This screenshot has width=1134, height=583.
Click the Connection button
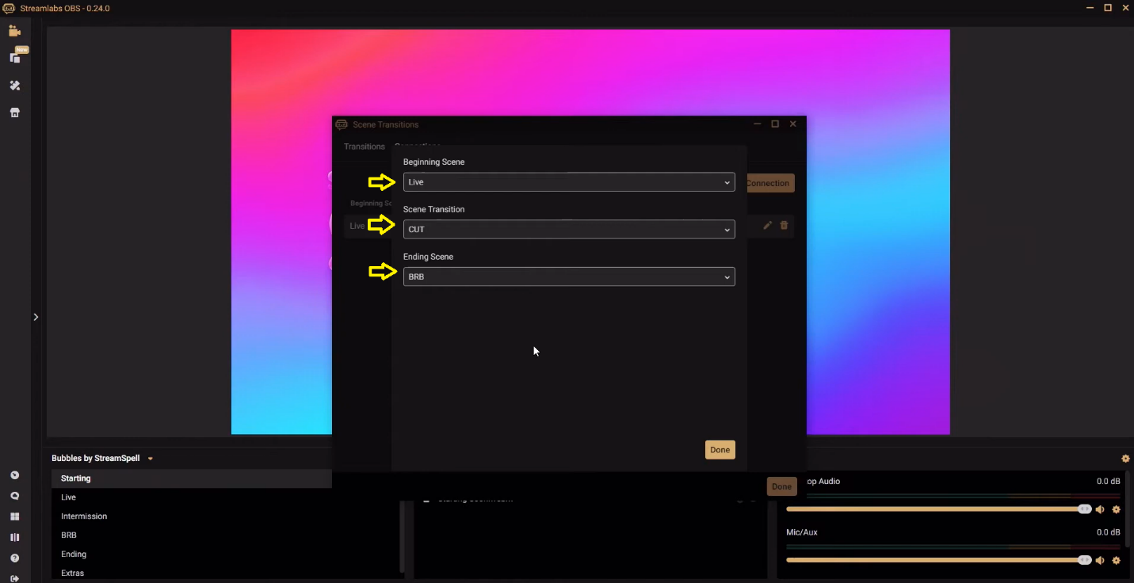tap(768, 183)
